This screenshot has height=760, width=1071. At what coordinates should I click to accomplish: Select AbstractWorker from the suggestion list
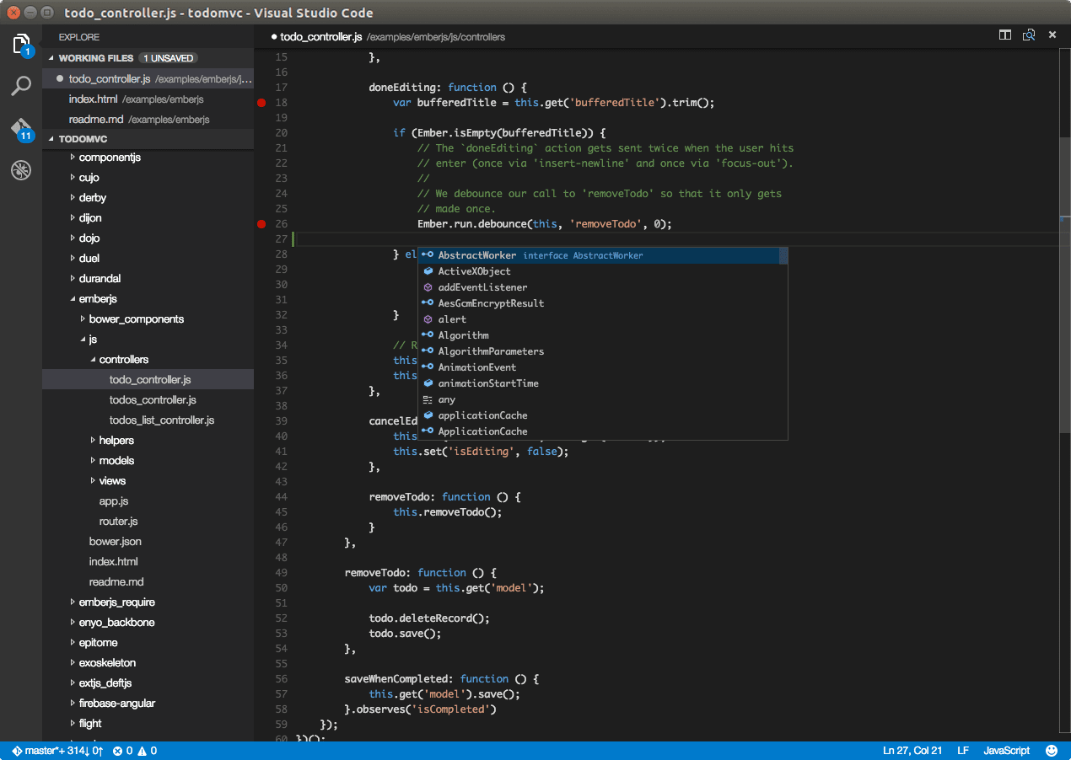click(476, 255)
